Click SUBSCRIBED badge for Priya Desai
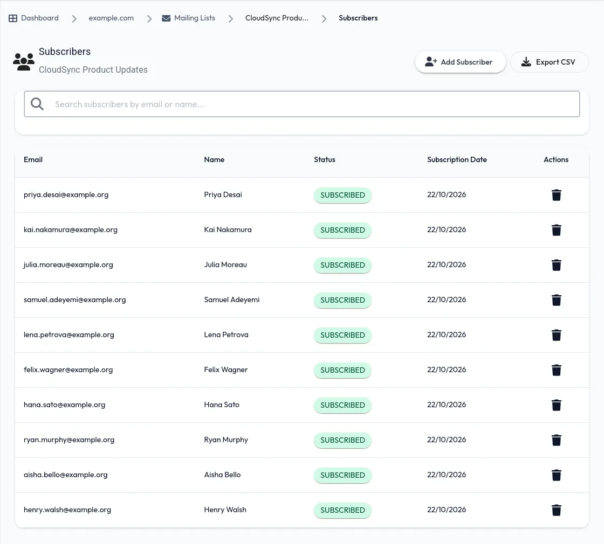This screenshot has height=544, width=604. click(342, 195)
